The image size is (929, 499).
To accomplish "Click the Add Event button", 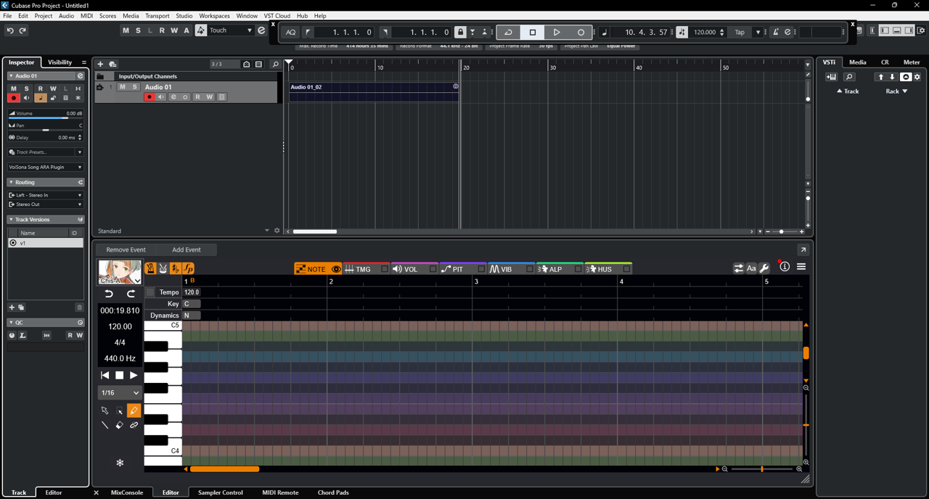I will 187,249.
